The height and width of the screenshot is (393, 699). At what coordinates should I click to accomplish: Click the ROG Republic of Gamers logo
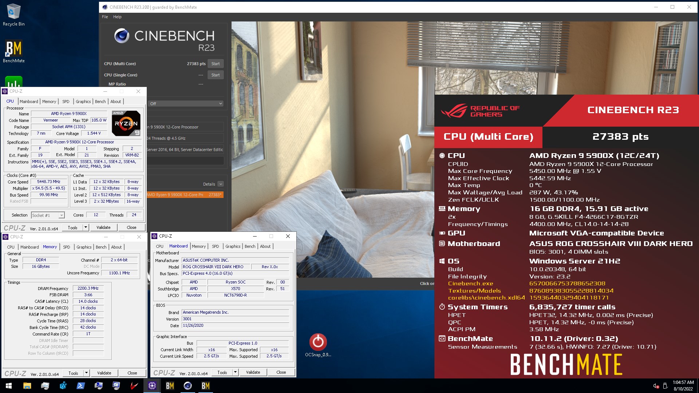tap(480, 111)
